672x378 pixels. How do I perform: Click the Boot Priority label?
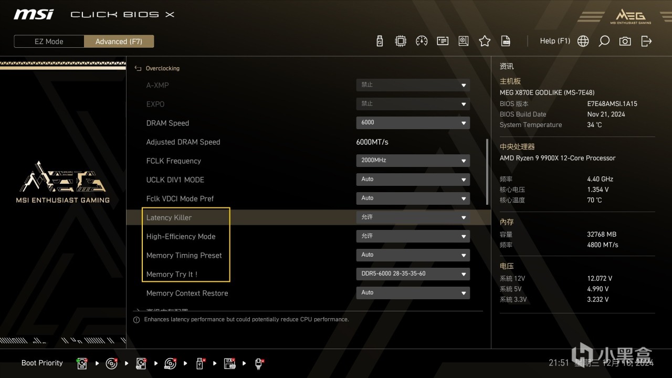[42, 363]
